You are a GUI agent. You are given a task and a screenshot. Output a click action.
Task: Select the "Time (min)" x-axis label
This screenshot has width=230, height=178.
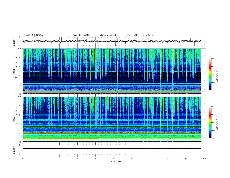pos(116,161)
